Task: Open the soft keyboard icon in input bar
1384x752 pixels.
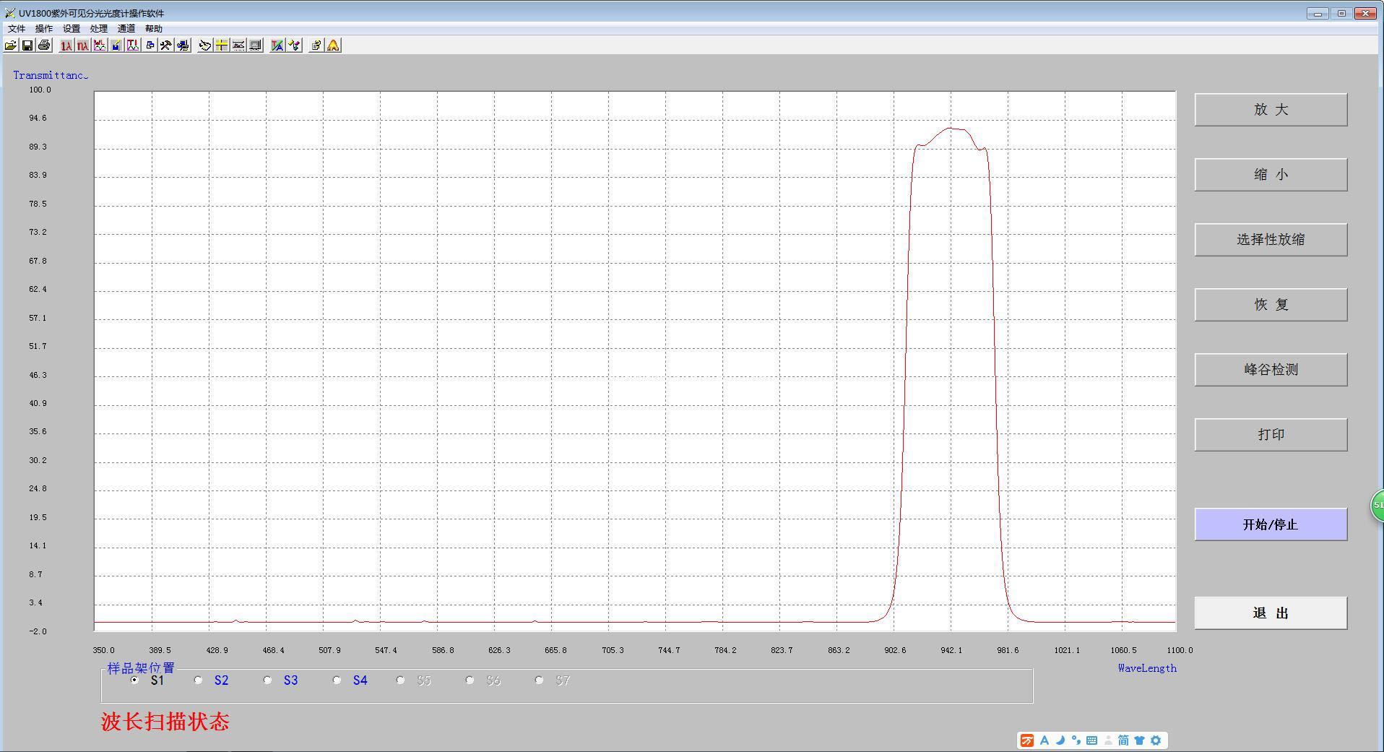Action: pos(1091,740)
